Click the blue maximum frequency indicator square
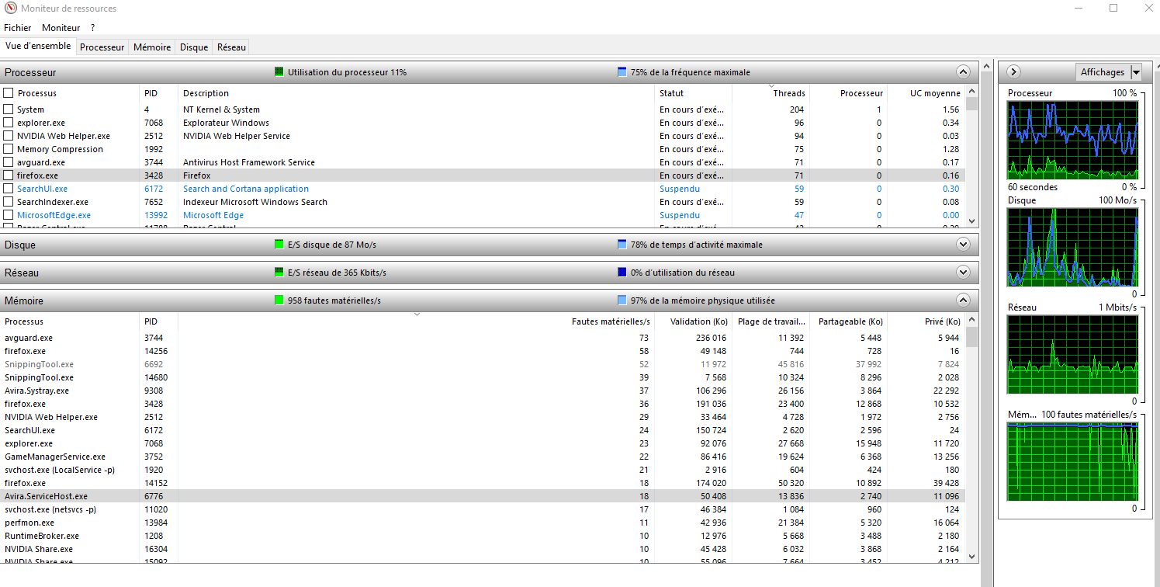 pyautogui.click(x=622, y=72)
